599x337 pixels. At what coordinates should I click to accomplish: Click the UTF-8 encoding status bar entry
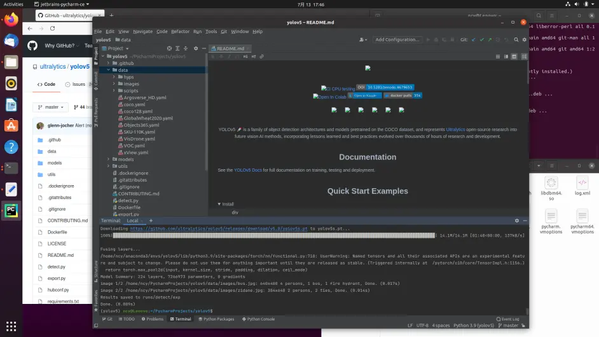[x=422, y=326]
